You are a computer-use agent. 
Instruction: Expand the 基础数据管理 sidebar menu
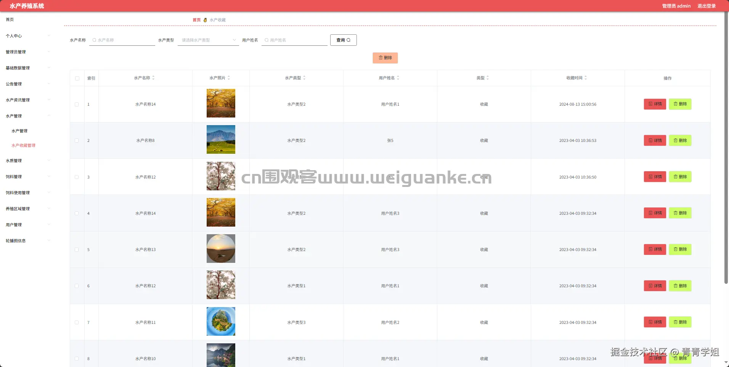[x=28, y=68]
